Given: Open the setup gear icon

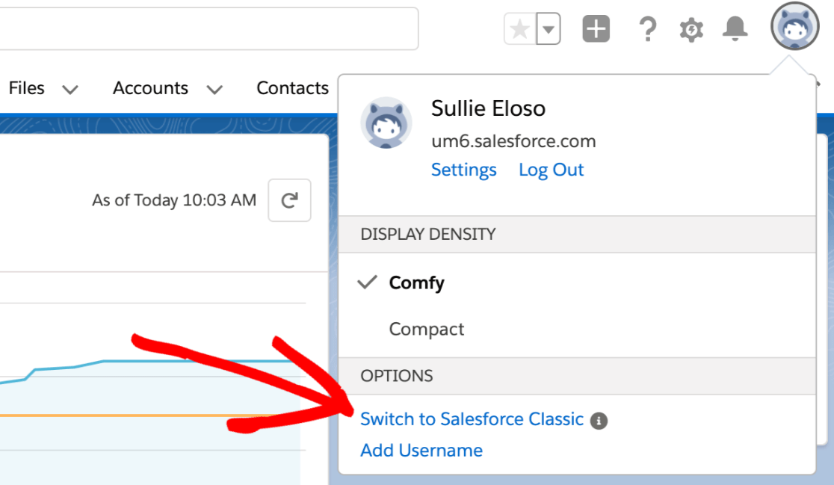Looking at the screenshot, I should (691, 30).
